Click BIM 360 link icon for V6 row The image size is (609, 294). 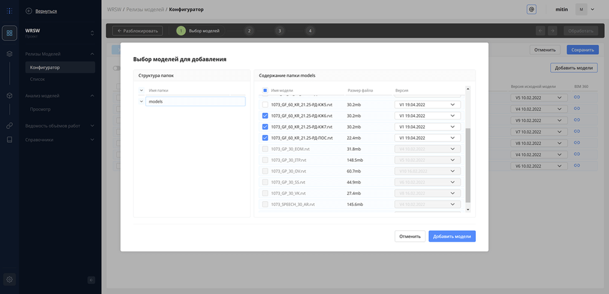pos(577,165)
